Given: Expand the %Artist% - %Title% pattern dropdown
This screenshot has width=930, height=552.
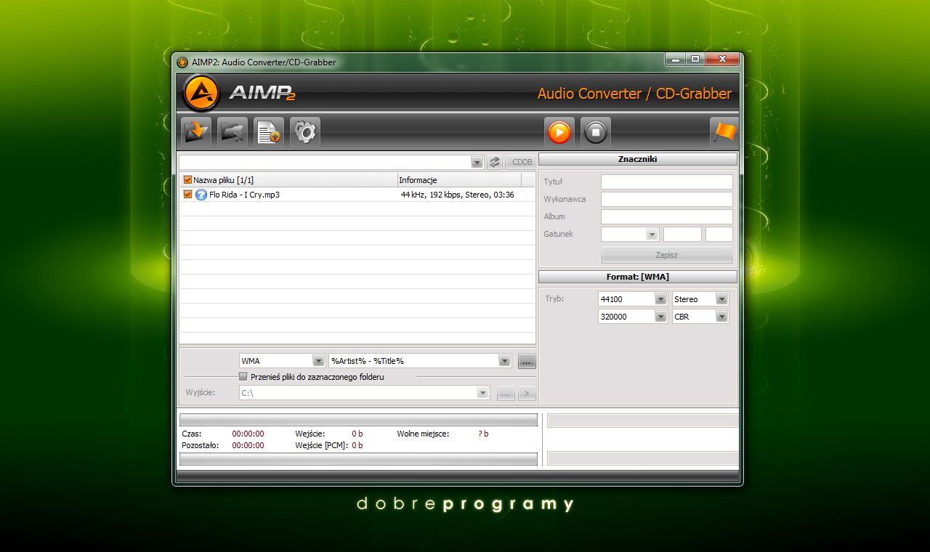Looking at the screenshot, I should coord(505,361).
